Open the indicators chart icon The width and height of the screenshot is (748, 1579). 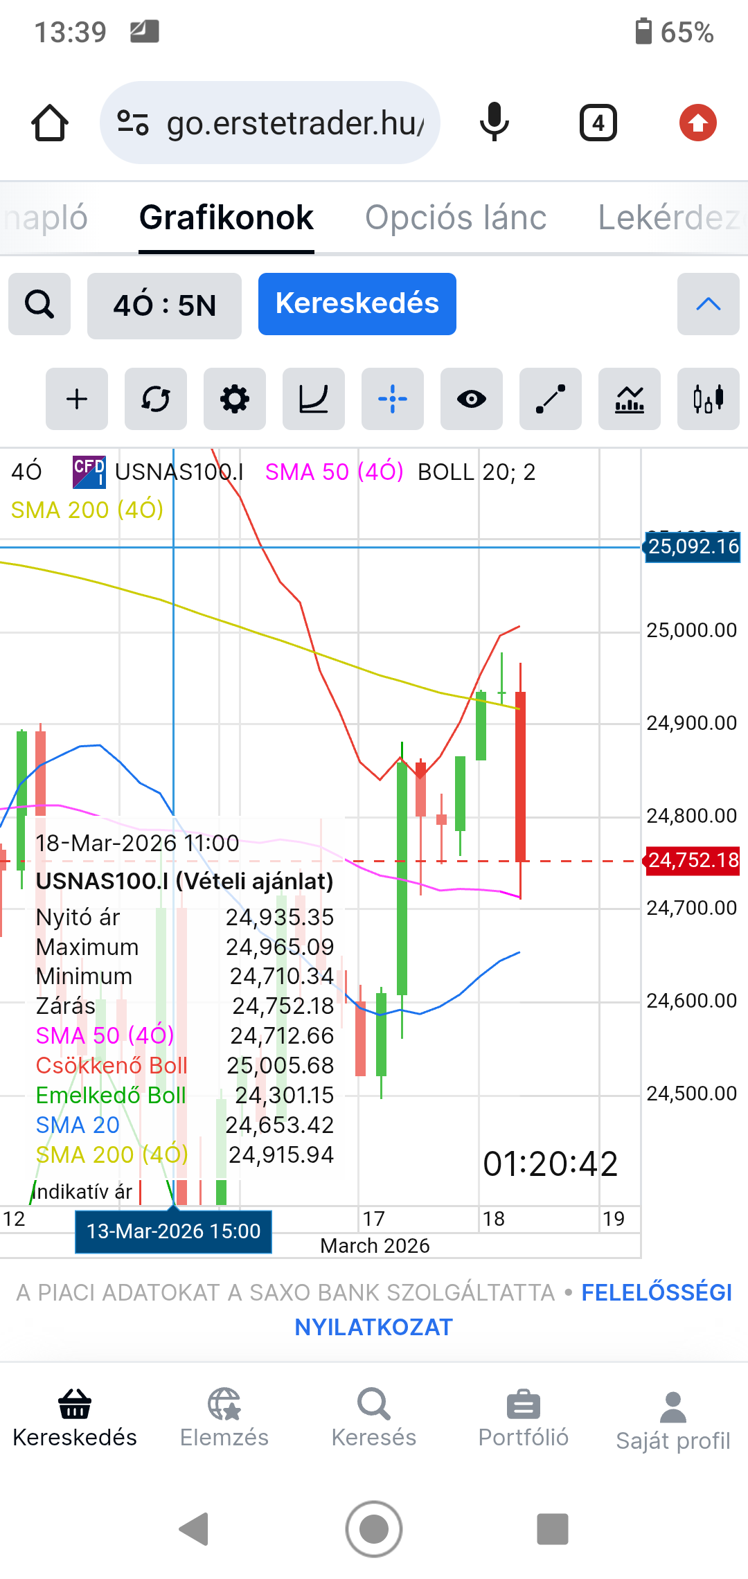tap(630, 399)
